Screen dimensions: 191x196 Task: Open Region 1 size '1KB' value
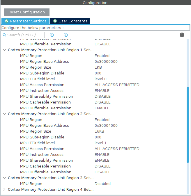point(98,67)
